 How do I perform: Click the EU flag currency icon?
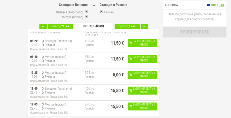(208, 5)
